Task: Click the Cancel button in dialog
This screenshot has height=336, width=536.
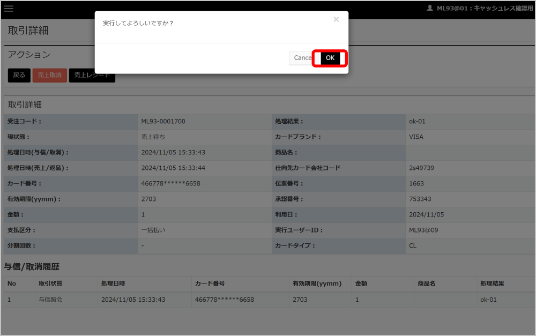Action: 302,58
